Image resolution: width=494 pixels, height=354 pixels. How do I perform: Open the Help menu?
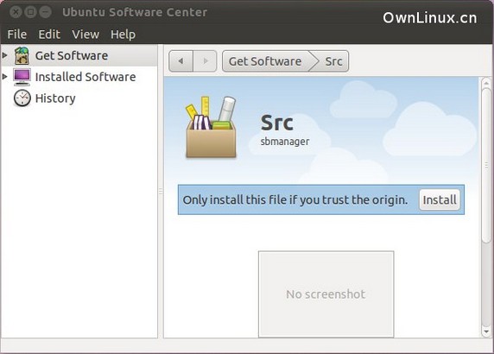(x=123, y=34)
